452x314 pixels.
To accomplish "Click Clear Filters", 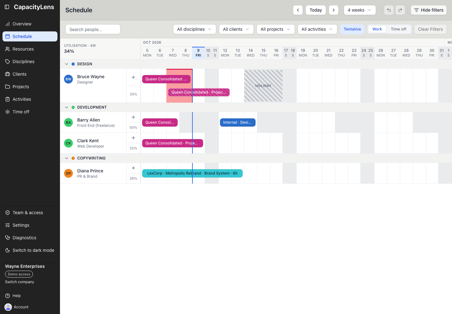I will tap(430, 29).
